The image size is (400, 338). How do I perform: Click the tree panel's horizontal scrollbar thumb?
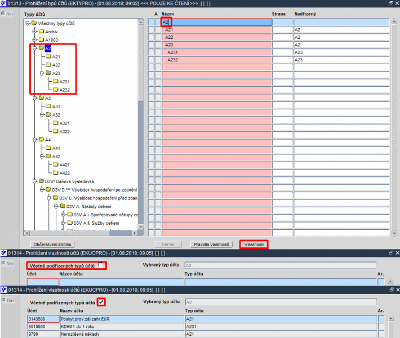point(69,233)
